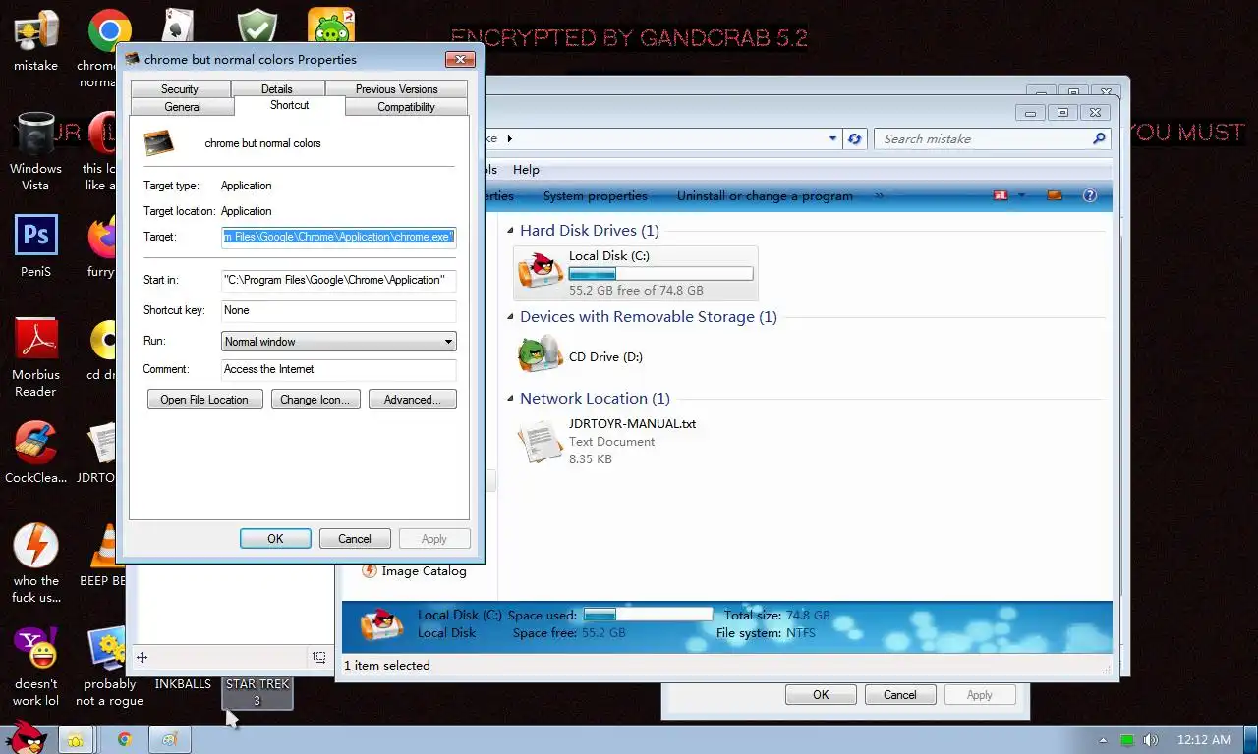Click the Target path input field
This screenshot has width=1258, height=754.
[339, 237]
